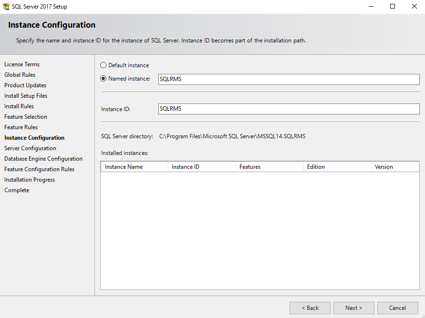
Task: Click the Named instance text field
Action: pos(289,79)
